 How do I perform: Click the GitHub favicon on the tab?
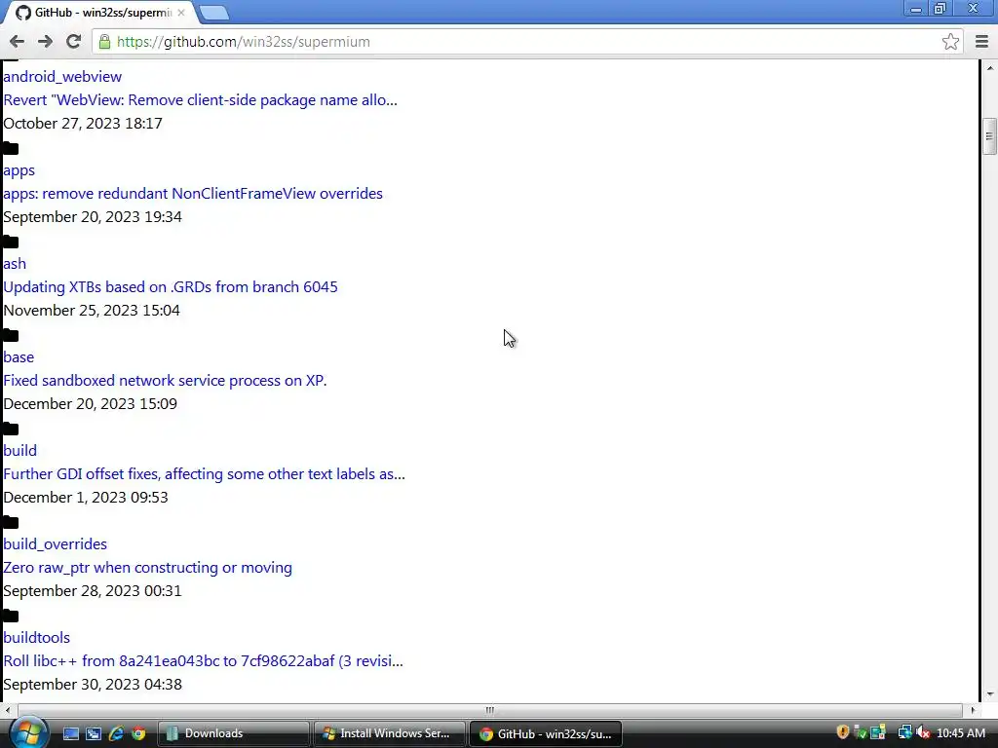click(x=23, y=13)
